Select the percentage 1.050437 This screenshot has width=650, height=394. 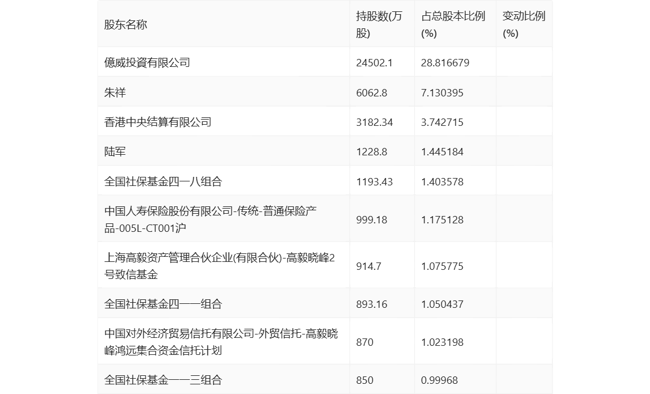pyautogui.click(x=442, y=304)
